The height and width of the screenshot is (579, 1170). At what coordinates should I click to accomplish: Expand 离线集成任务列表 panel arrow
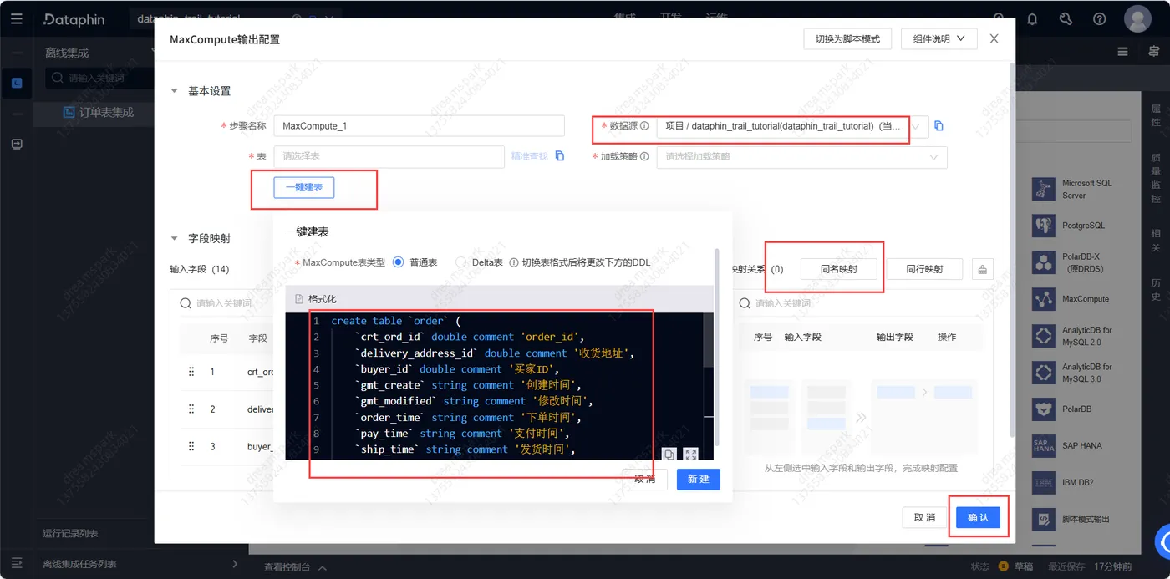pos(235,564)
